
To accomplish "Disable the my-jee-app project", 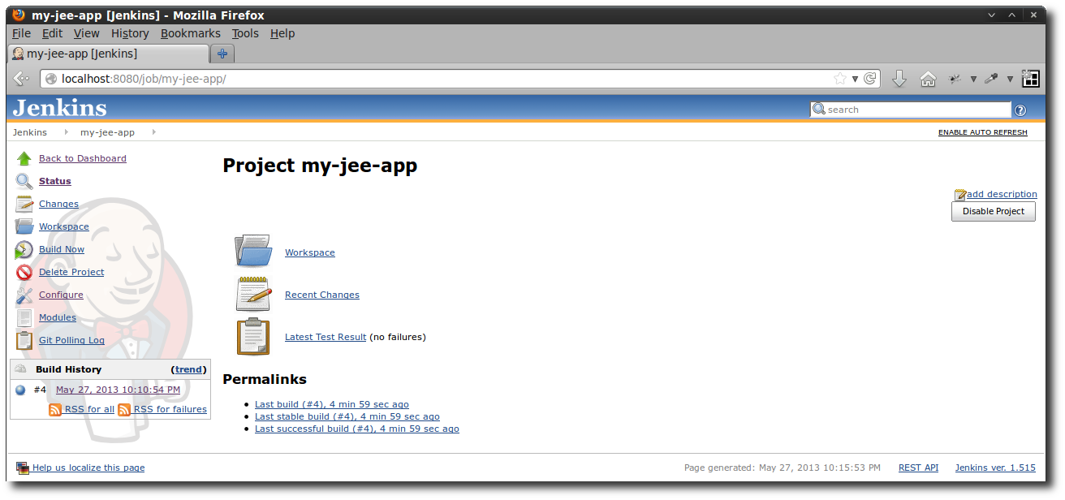I will [993, 211].
